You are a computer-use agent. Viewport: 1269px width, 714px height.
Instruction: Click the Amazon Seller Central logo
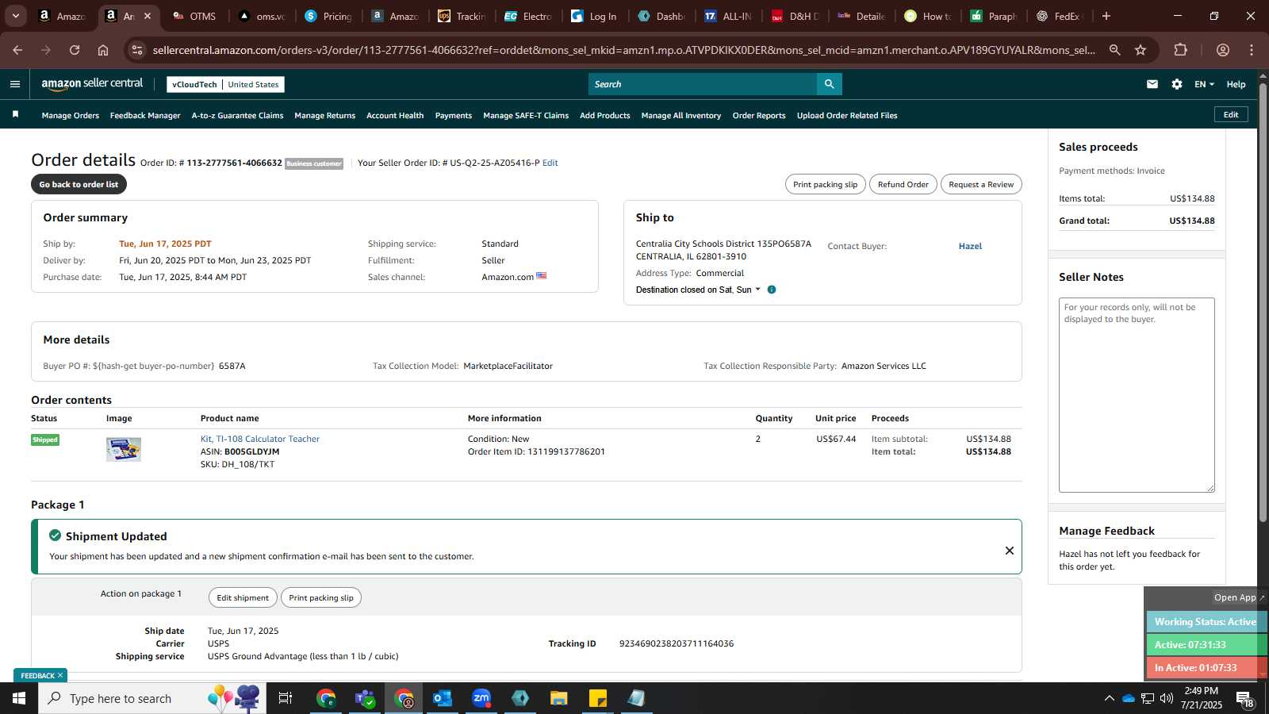pos(92,84)
